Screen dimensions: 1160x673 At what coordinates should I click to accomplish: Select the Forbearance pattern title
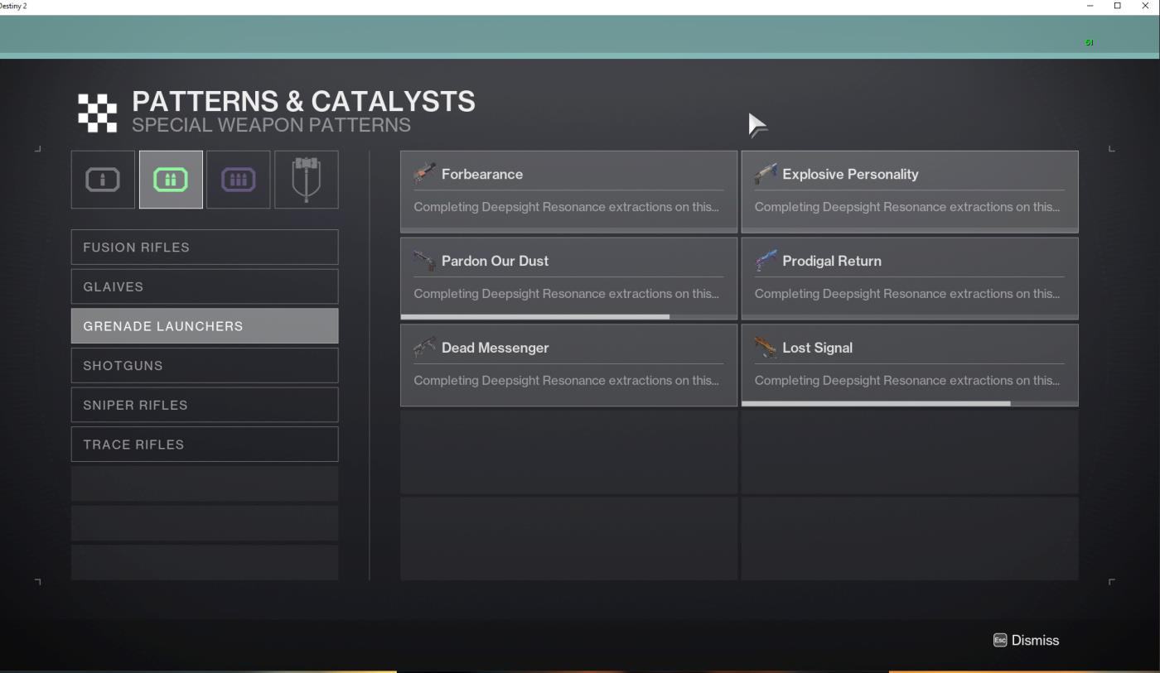coord(482,174)
